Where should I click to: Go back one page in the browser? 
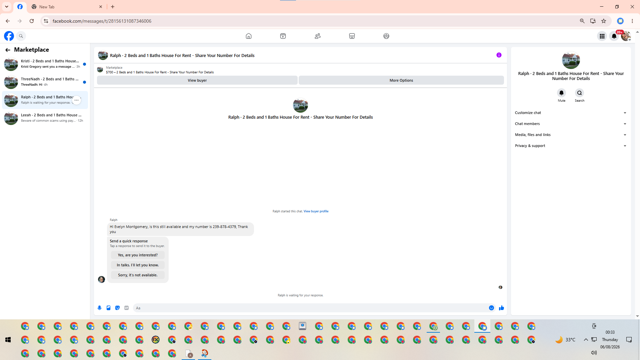[8, 21]
